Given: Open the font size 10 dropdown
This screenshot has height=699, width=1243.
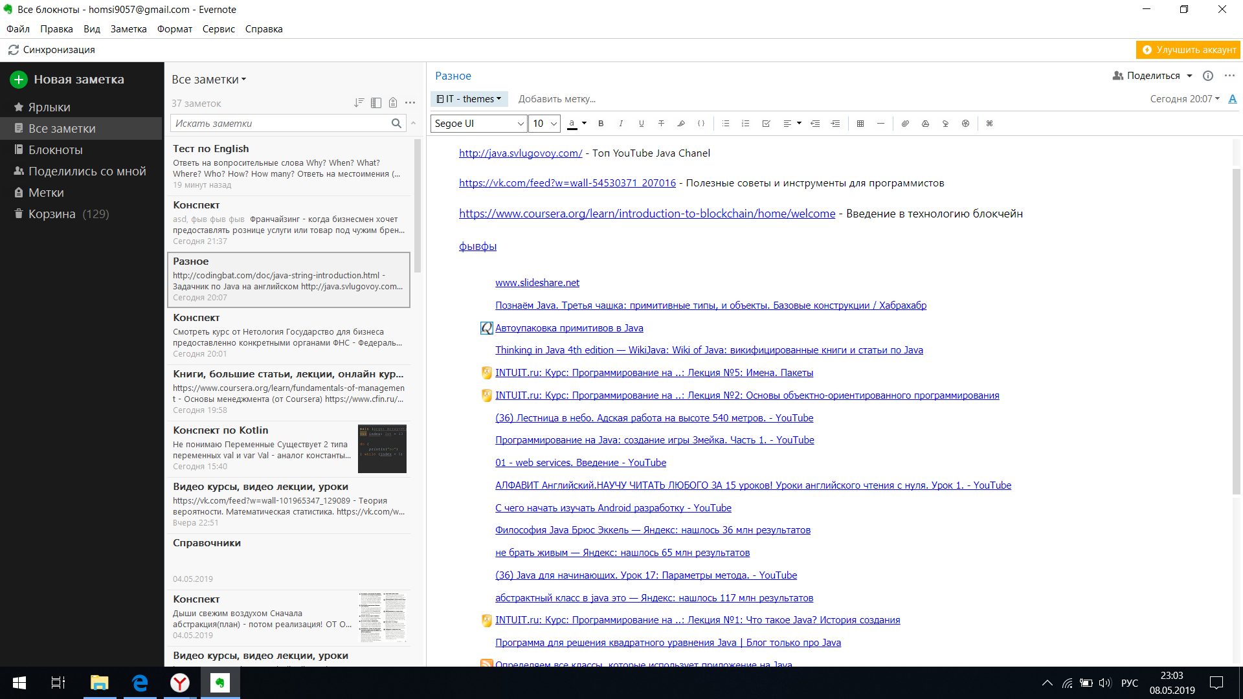Looking at the screenshot, I should click(544, 124).
